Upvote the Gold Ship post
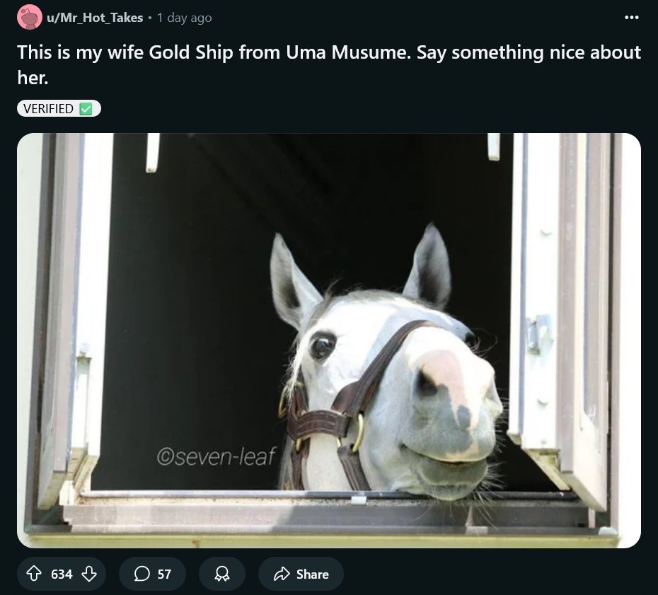Viewport: 658px width, 595px height. click(x=34, y=574)
